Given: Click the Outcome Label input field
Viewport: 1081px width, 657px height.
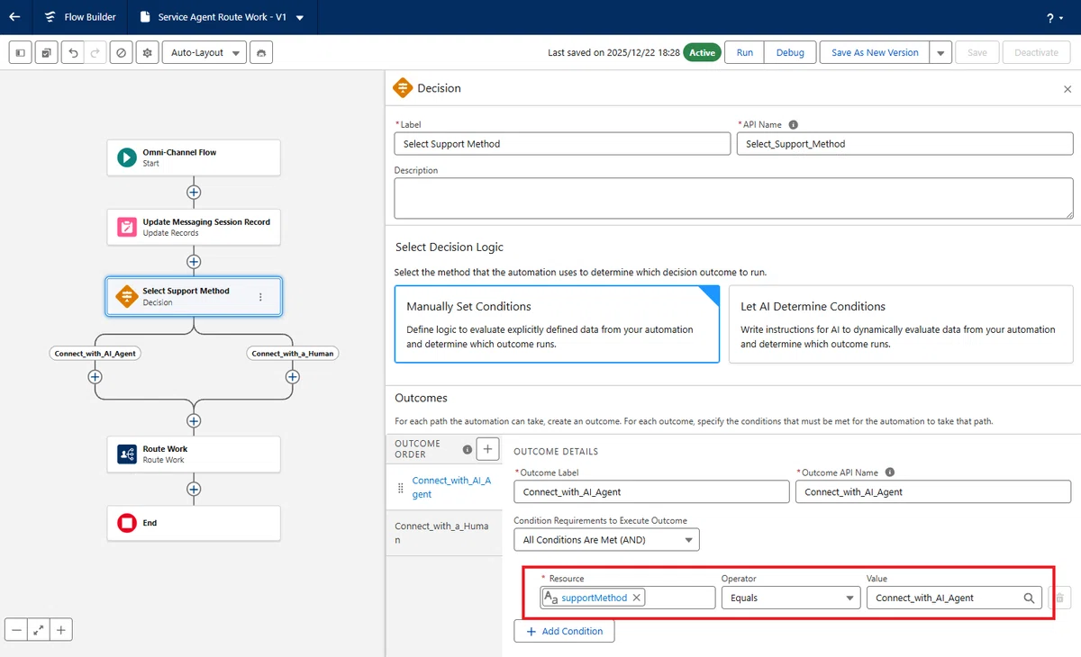Looking at the screenshot, I should [x=651, y=491].
